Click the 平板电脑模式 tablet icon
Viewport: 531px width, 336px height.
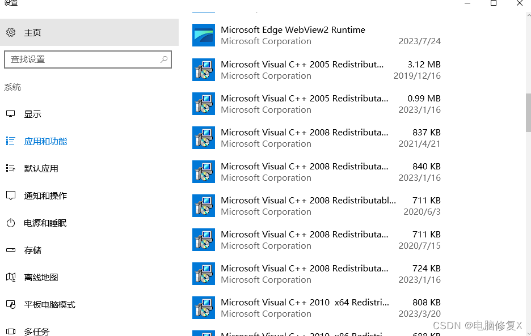point(11,304)
